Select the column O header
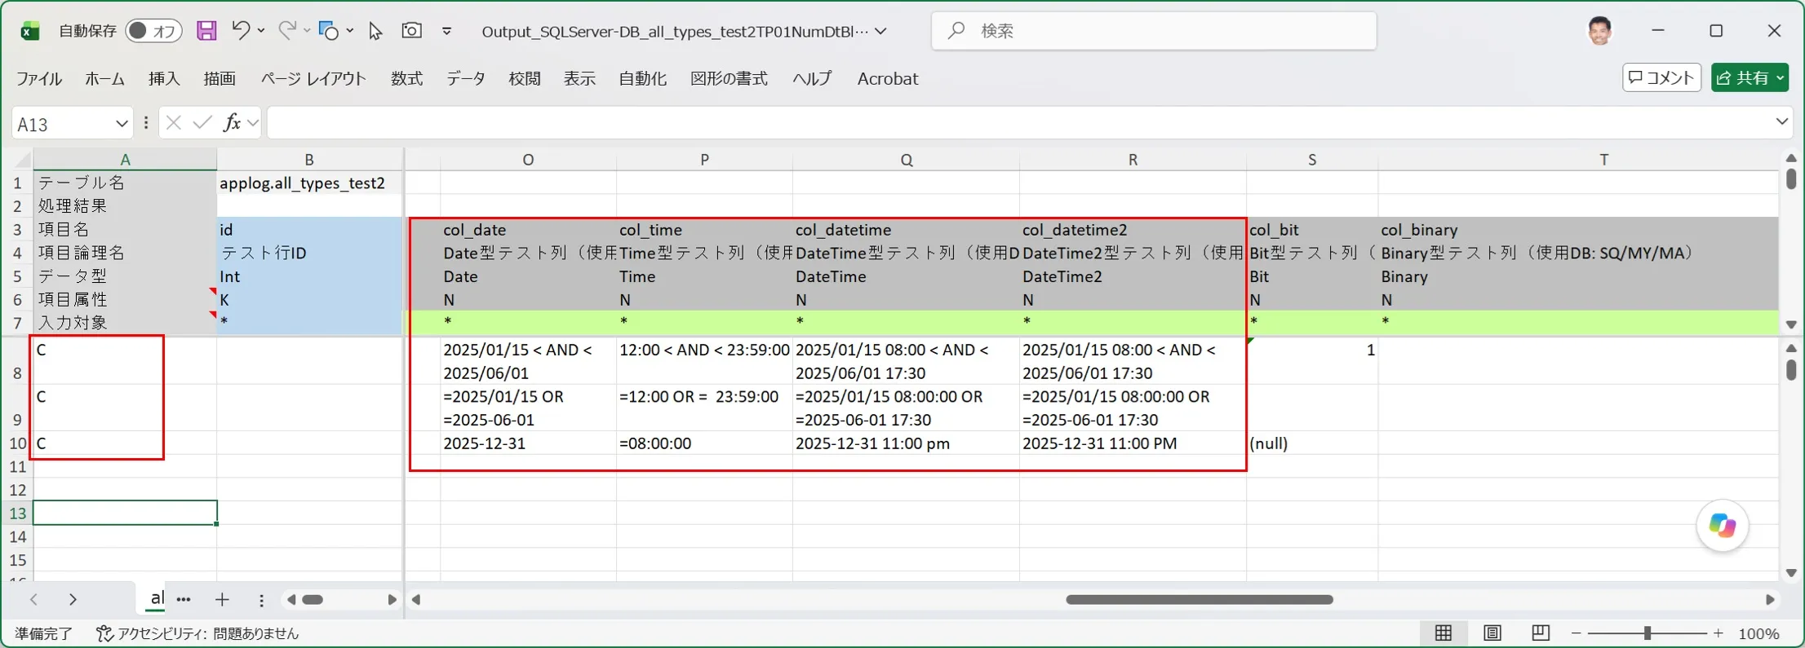The height and width of the screenshot is (648, 1805). pyautogui.click(x=528, y=160)
